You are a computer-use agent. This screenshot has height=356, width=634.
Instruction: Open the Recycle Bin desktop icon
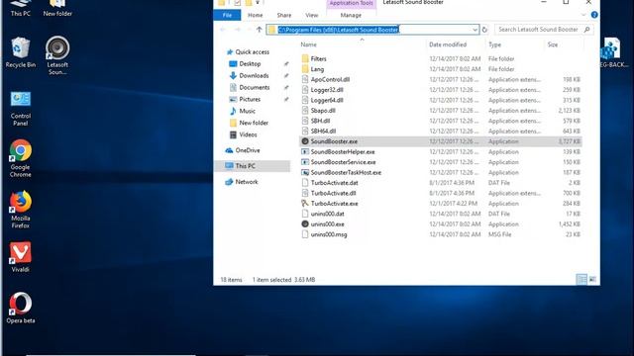point(20,52)
